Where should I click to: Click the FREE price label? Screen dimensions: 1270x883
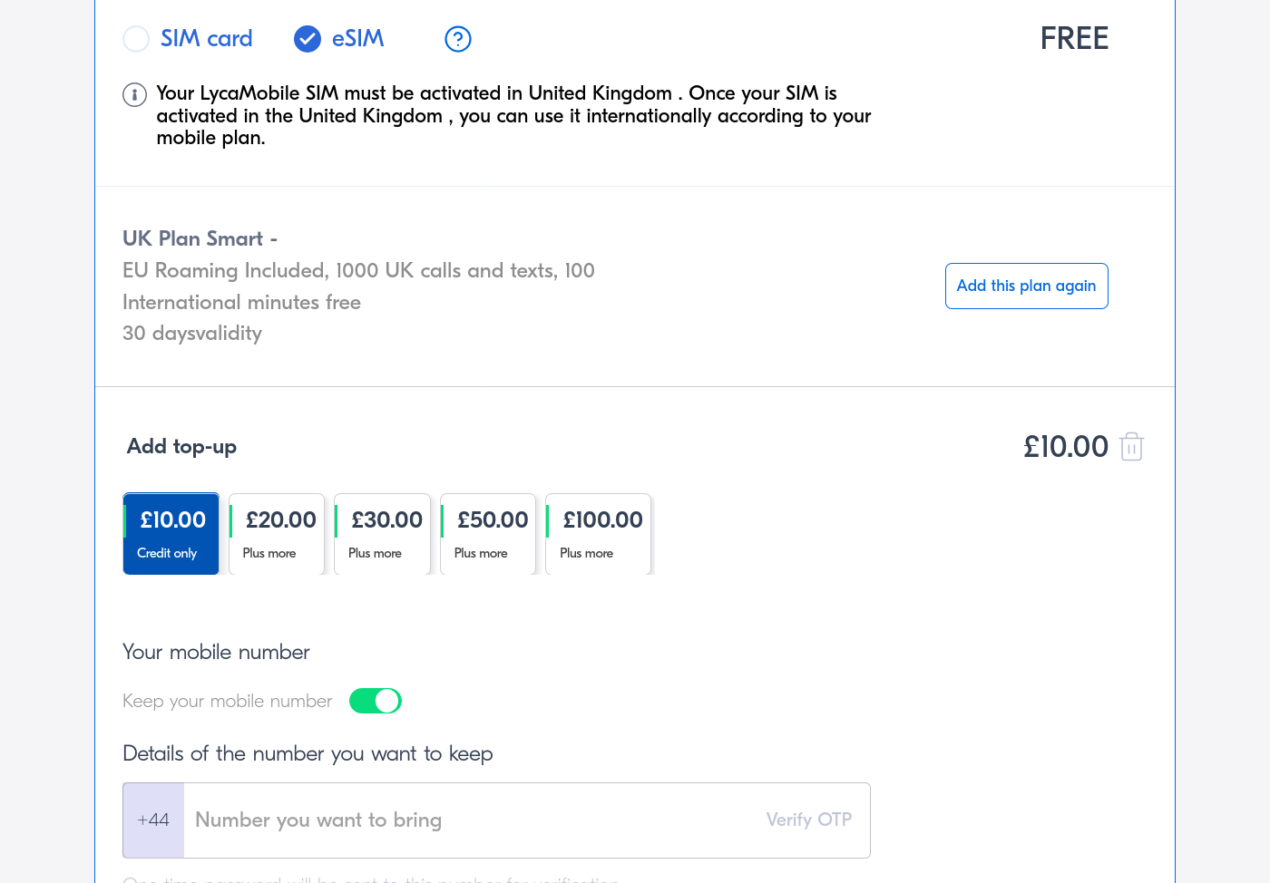coord(1074,39)
